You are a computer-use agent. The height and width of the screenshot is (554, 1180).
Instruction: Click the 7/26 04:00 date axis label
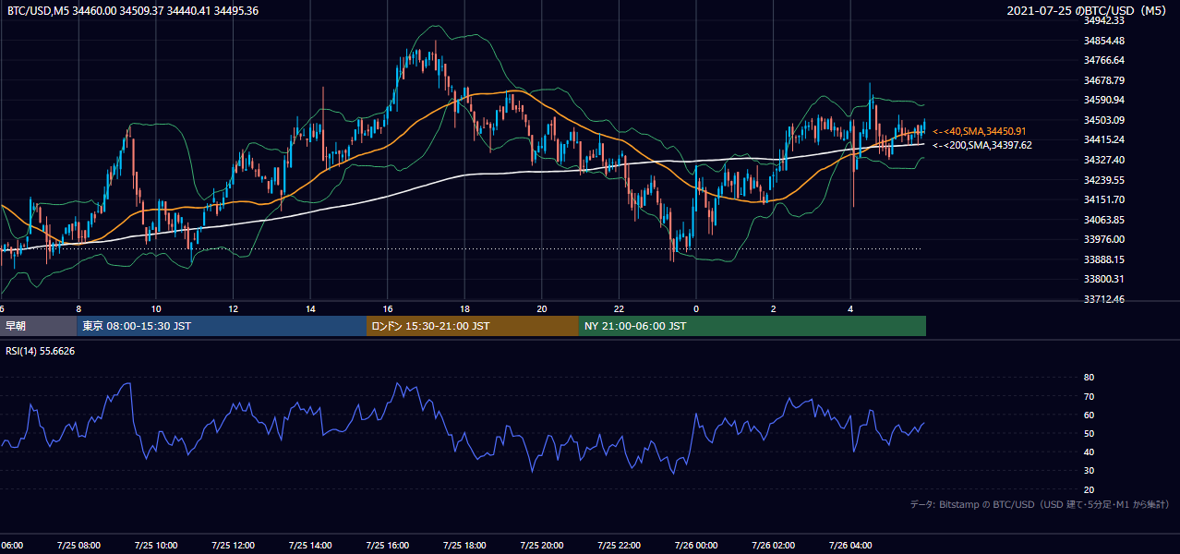pyautogui.click(x=850, y=546)
